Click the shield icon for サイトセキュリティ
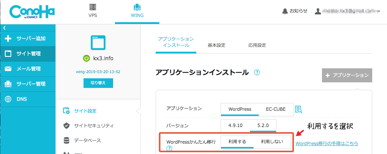This screenshot has height=154, width=387. tap(67, 126)
